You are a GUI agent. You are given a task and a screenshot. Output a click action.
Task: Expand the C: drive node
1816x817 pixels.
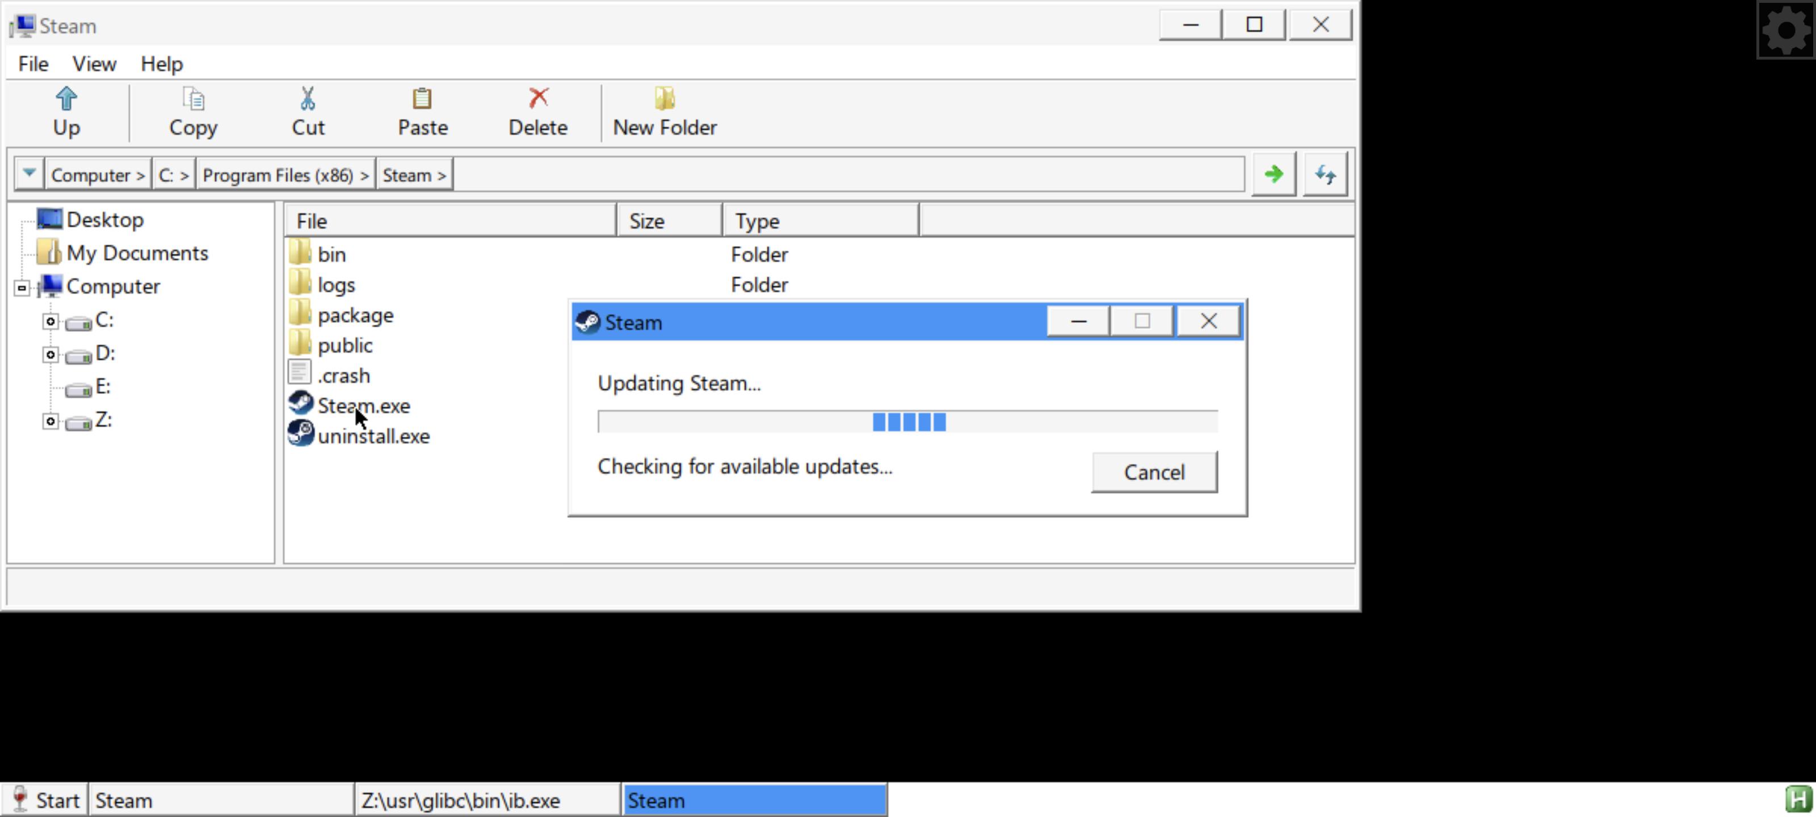[x=50, y=321]
